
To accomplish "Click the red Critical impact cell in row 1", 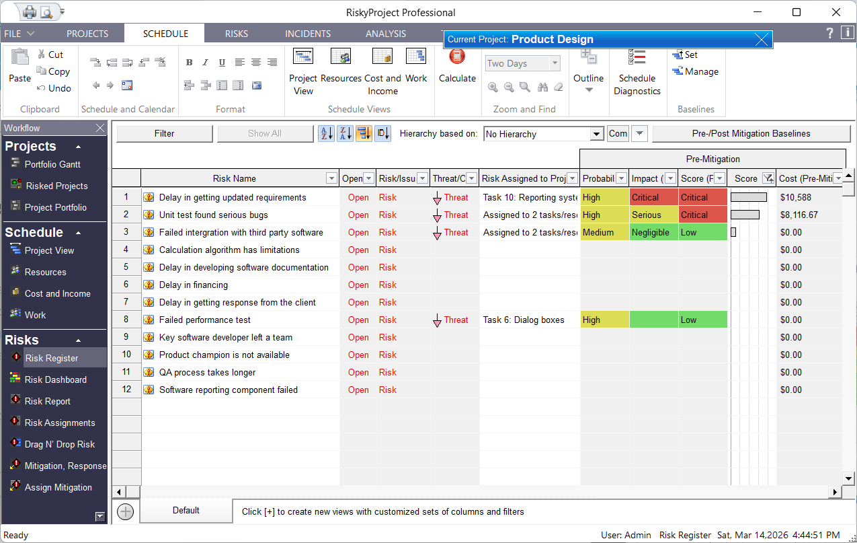I will (x=653, y=197).
